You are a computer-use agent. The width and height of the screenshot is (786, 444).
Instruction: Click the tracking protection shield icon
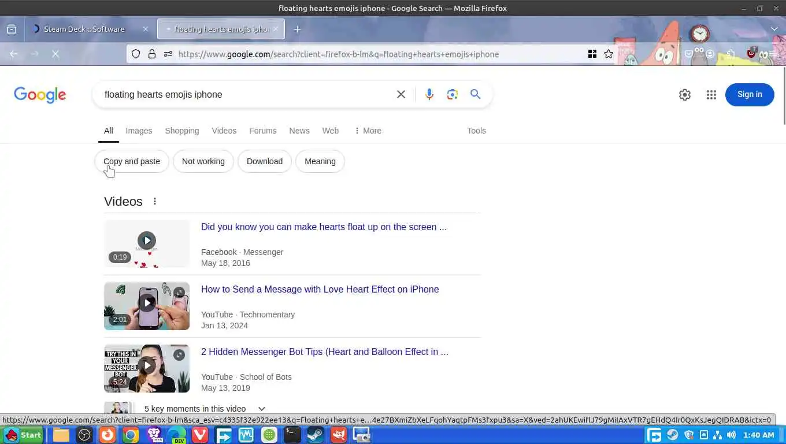136,54
